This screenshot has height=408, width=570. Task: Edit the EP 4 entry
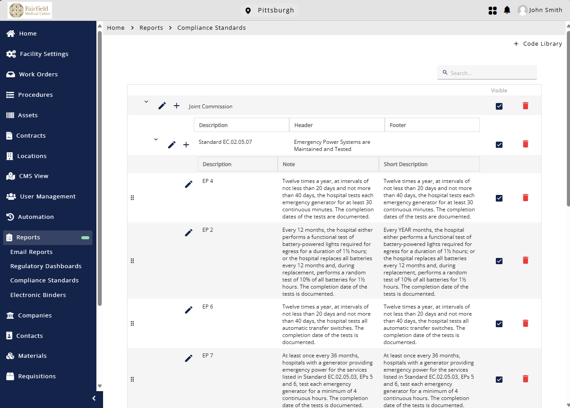pyautogui.click(x=188, y=184)
